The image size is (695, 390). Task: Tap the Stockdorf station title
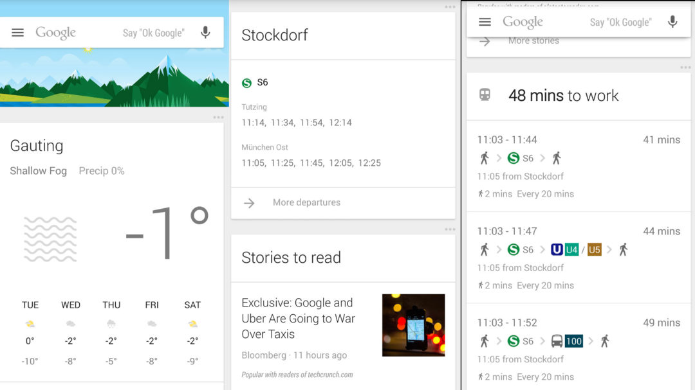(275, 35)
